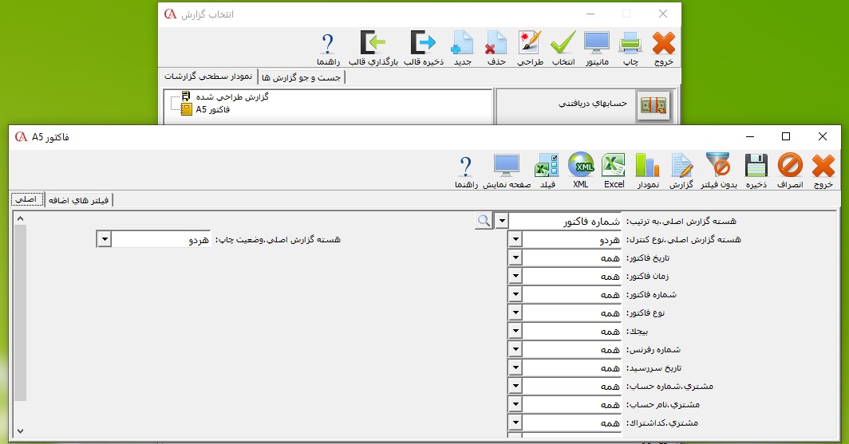The width and height of the screenshot is (849, 444).
Task: Open the sort order (به ترتیب) dropdown
Action: [501, 220]
